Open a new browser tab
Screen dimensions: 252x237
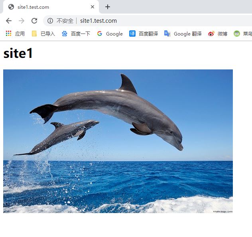point(108,7)
